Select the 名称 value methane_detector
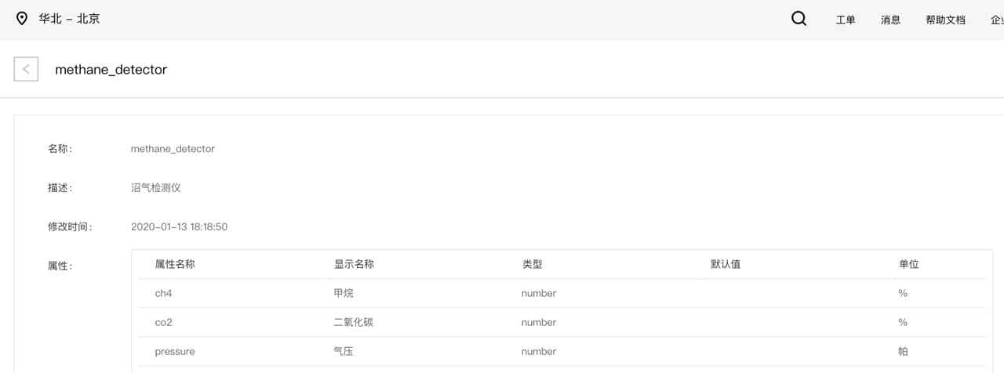This screenshot has width=1004, height=373. 173,149
